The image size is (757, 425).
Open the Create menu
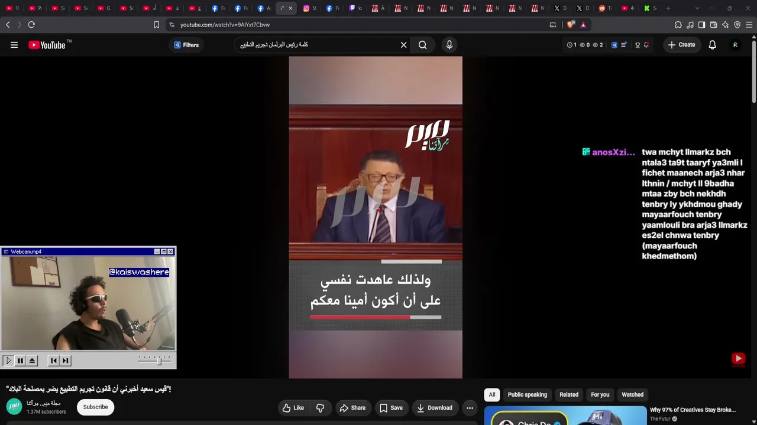click(681, 45)
